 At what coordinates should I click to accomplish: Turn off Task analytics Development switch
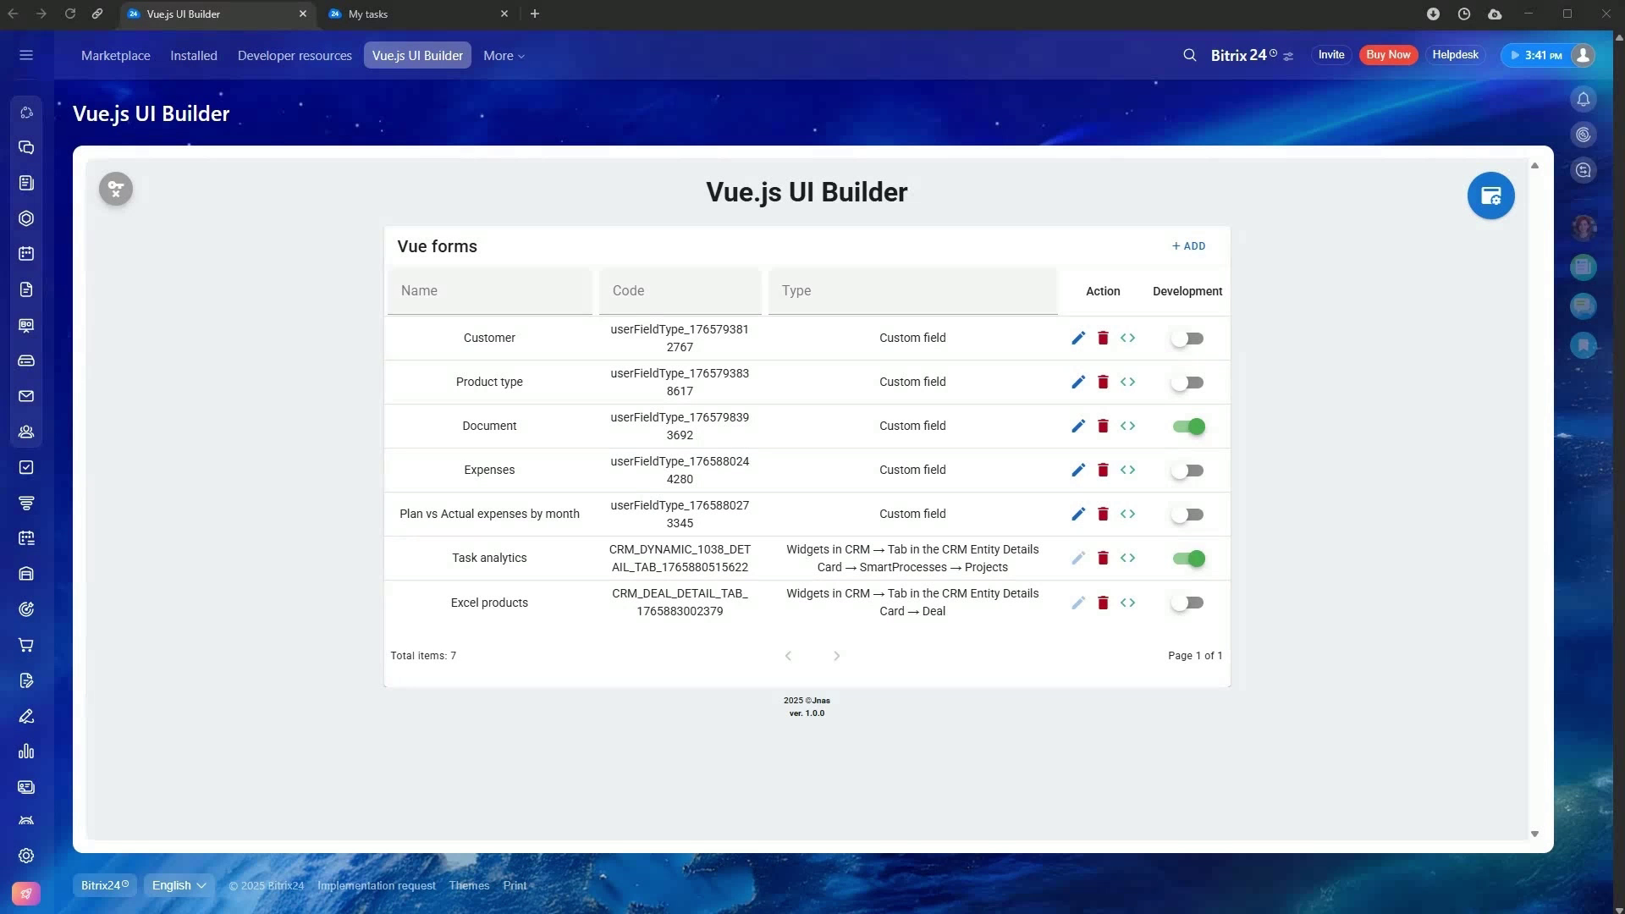(1188, 559)
